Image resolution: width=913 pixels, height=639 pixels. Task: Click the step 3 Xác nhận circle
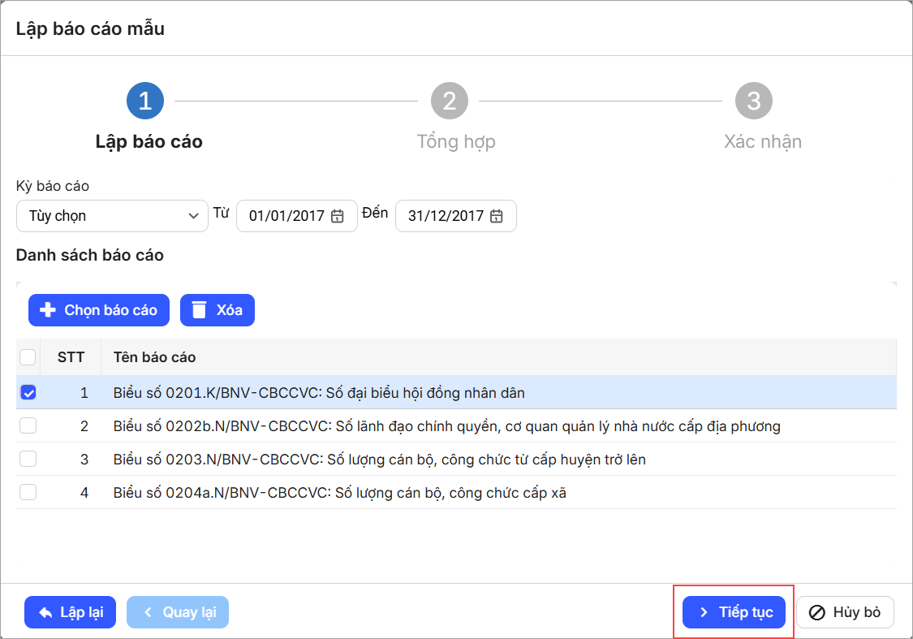coord(753,101)
